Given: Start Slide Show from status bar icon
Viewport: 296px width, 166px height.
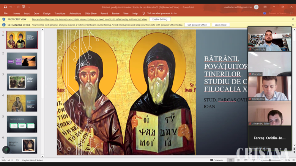Looking at the screenshot, I should coord(253,160).
